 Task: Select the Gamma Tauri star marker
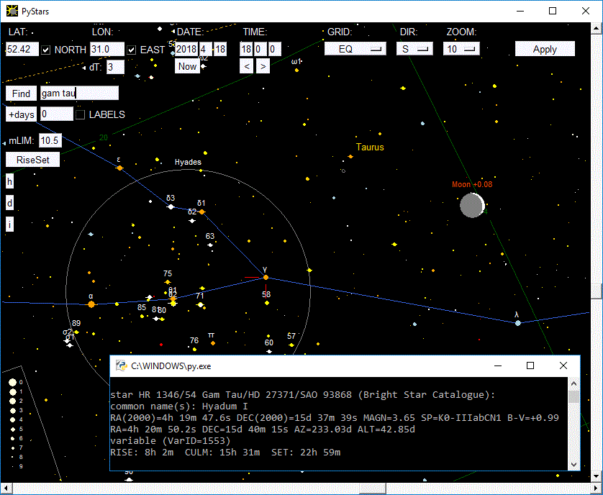point(266,277)
